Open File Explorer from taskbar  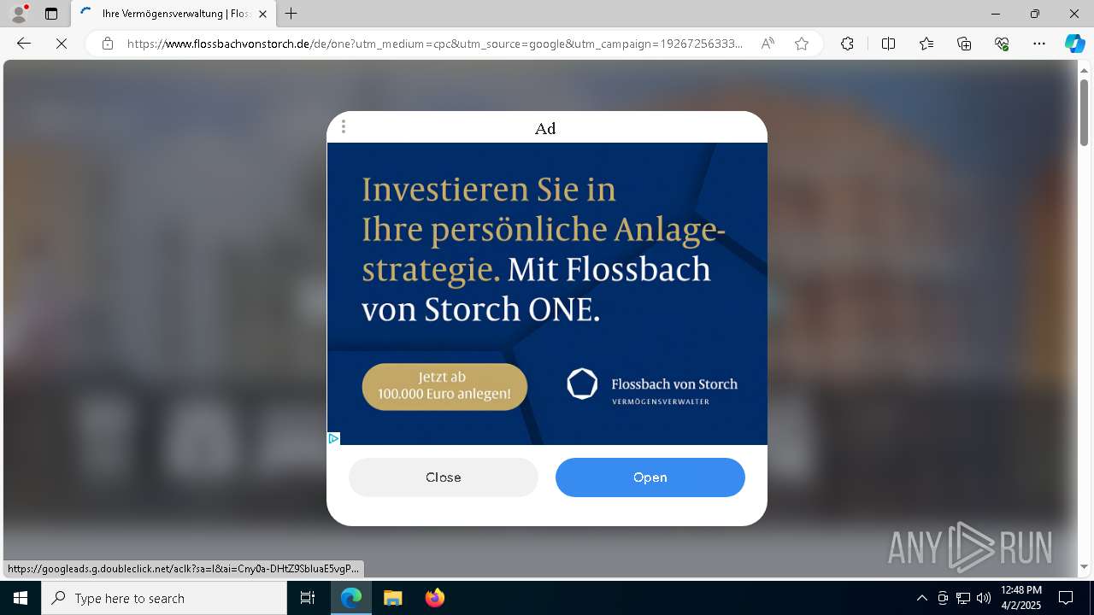[392, 598]
